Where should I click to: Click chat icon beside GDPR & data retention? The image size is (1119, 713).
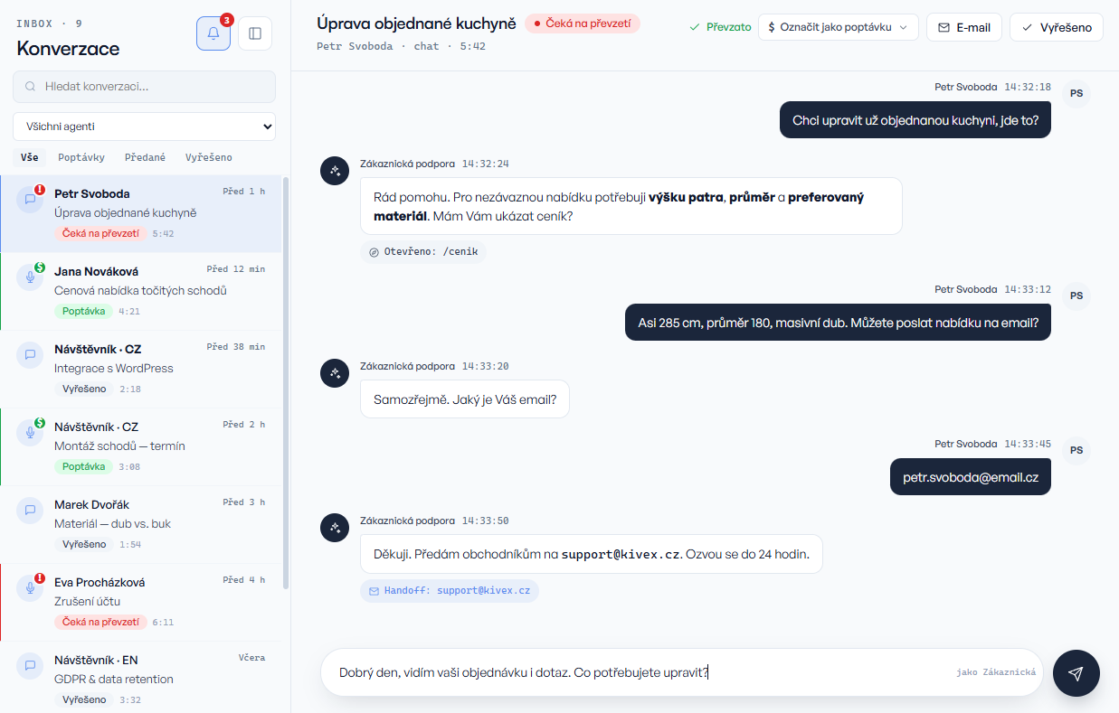[x=30, y=666]
